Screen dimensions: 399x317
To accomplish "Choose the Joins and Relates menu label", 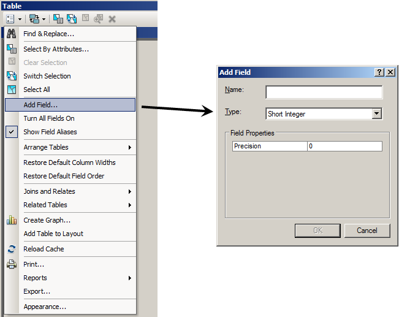I will click(x=50, y=191).
